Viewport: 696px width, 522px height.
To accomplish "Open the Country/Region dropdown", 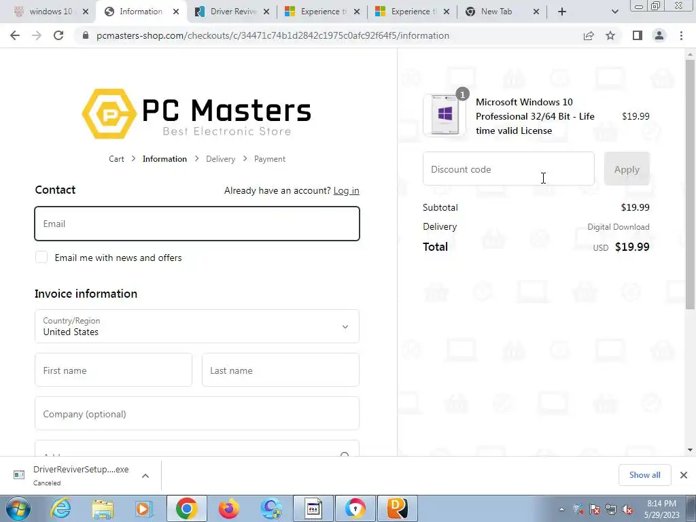I will point(197,326).
